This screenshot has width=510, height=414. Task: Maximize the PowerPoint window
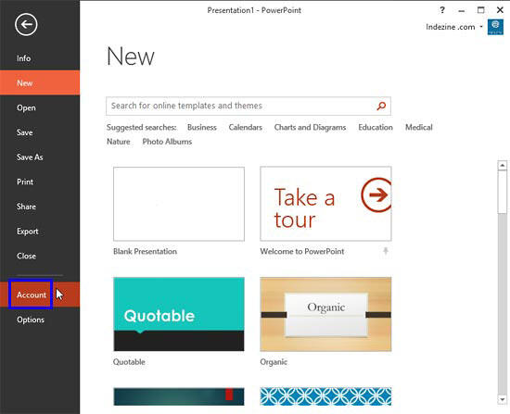click(480, 10)
